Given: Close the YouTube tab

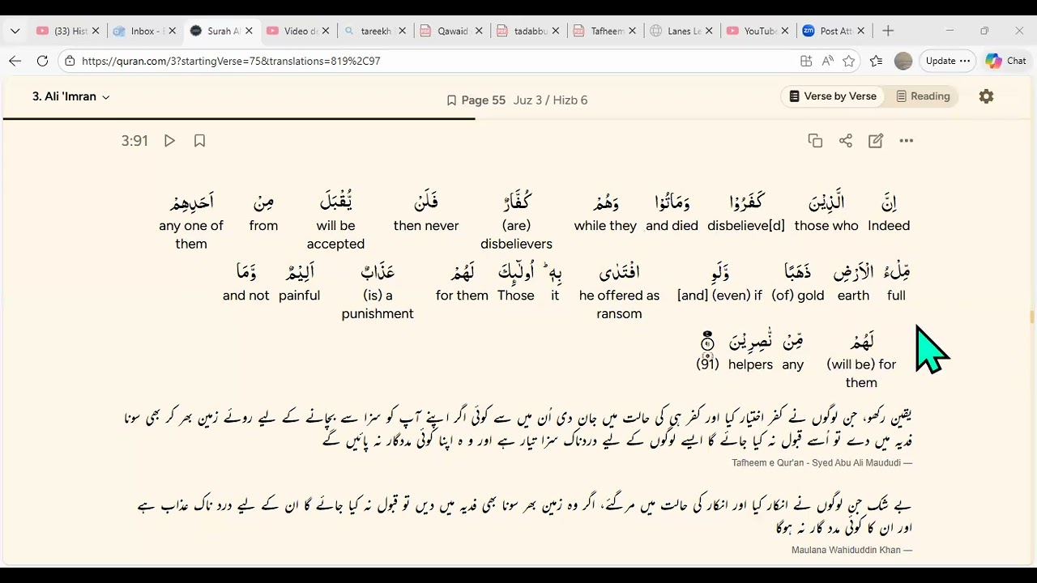Looking at the screenshot, I should (x=785, y=31).
